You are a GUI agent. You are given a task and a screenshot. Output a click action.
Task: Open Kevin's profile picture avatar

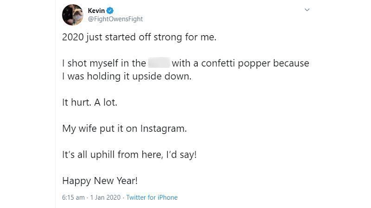pos(73,15)
